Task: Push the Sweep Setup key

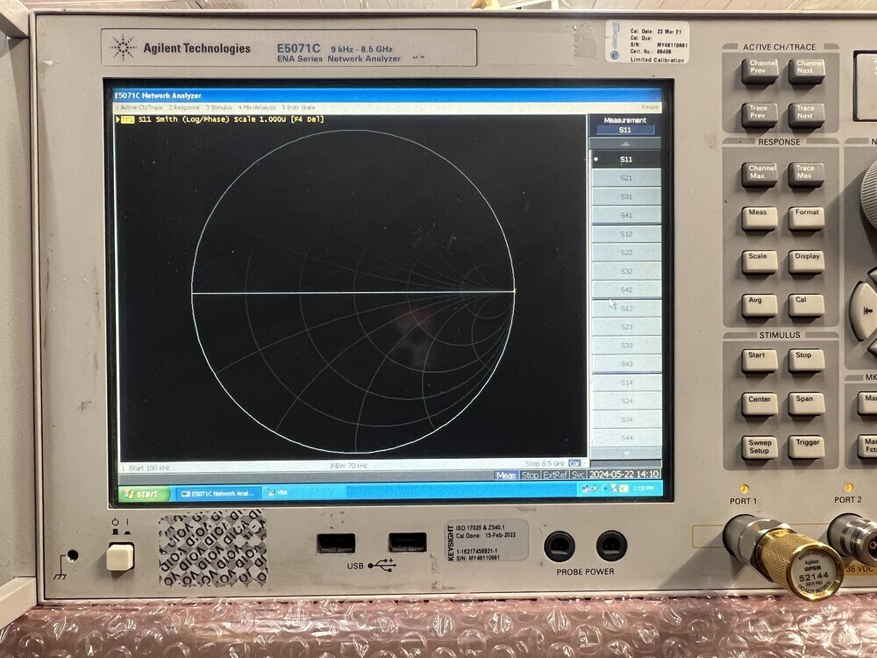Action: point(759,448)
